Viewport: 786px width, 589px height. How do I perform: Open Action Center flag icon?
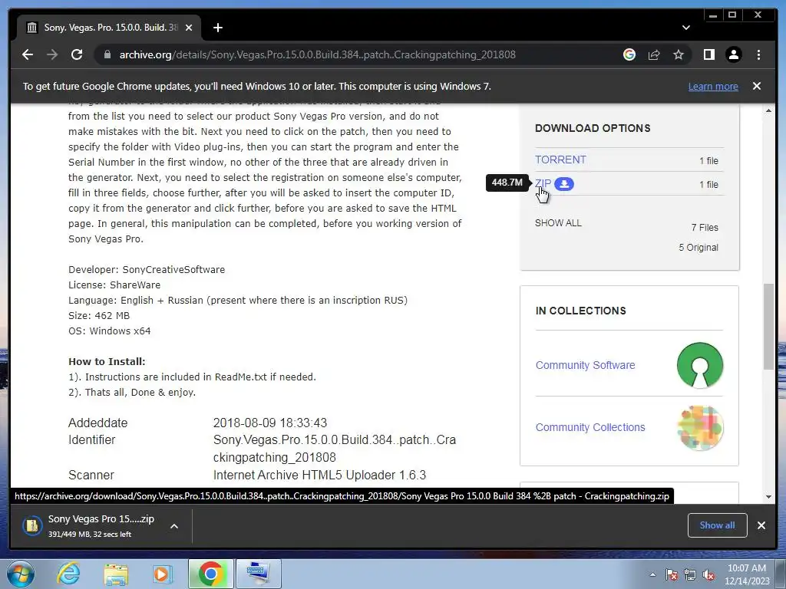coord(672,574)
